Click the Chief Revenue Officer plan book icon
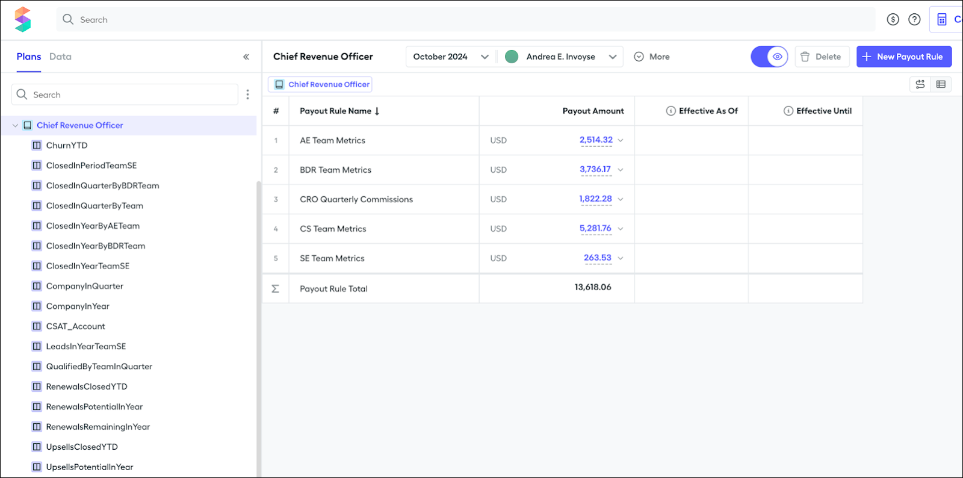This screenshot has width=963, height=478. 27,125
